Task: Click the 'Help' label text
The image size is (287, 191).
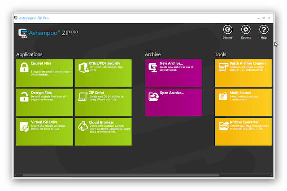Action: (264, 38)
